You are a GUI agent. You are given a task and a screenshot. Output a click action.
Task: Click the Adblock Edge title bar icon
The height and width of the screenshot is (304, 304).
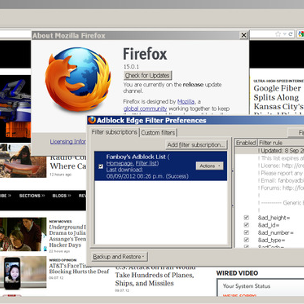click(92, 120)
